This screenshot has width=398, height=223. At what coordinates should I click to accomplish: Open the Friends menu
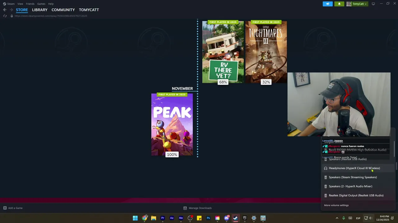point(30,4)
